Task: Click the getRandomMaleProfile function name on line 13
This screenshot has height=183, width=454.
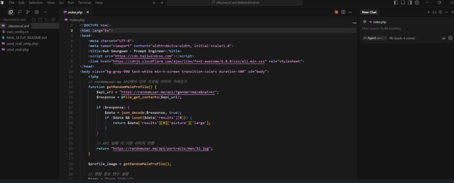Action: click(127, 87)
